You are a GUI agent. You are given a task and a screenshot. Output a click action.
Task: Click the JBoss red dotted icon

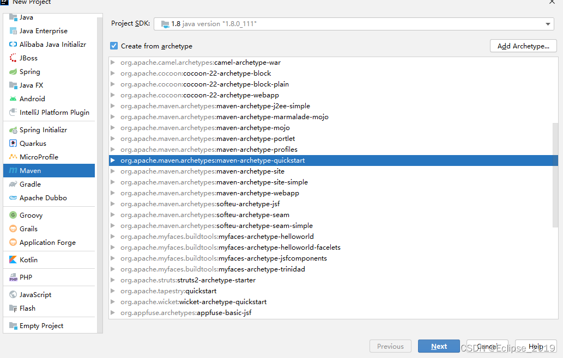click(x=13, y=58)
